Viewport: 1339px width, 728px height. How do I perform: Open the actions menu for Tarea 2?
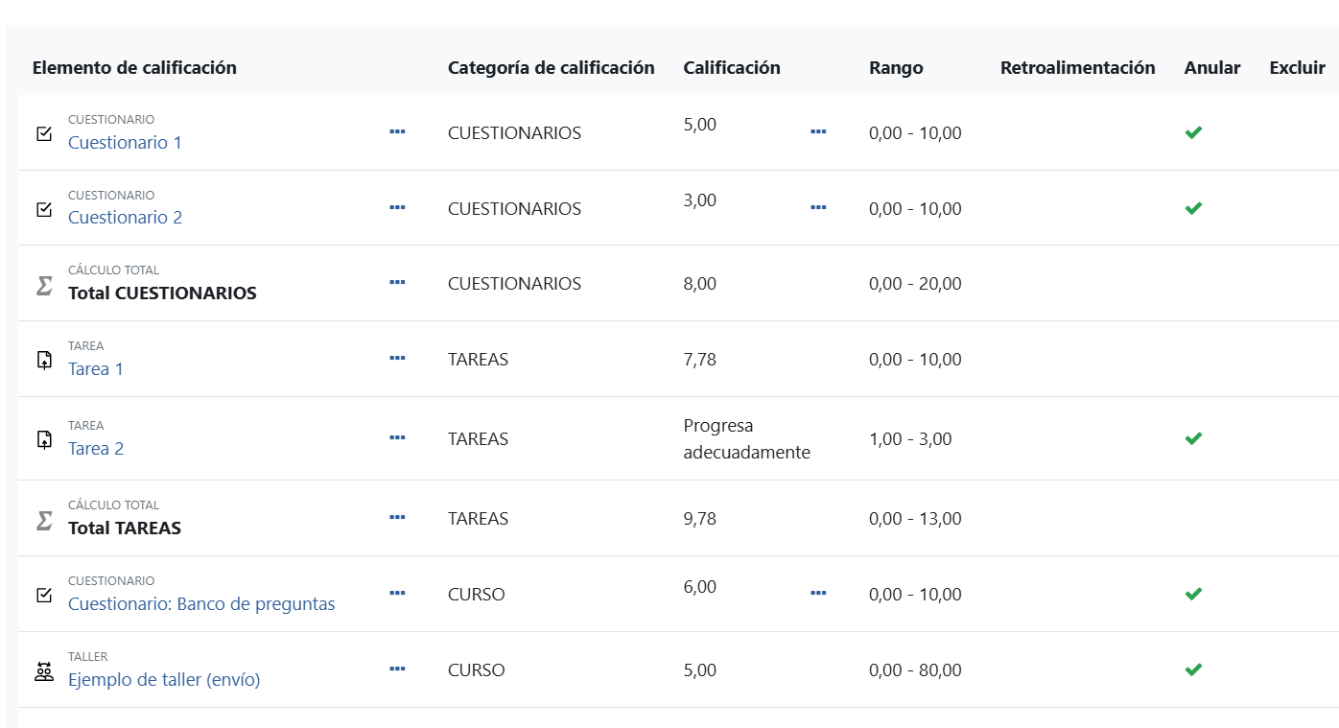click(x=397, y=437)
